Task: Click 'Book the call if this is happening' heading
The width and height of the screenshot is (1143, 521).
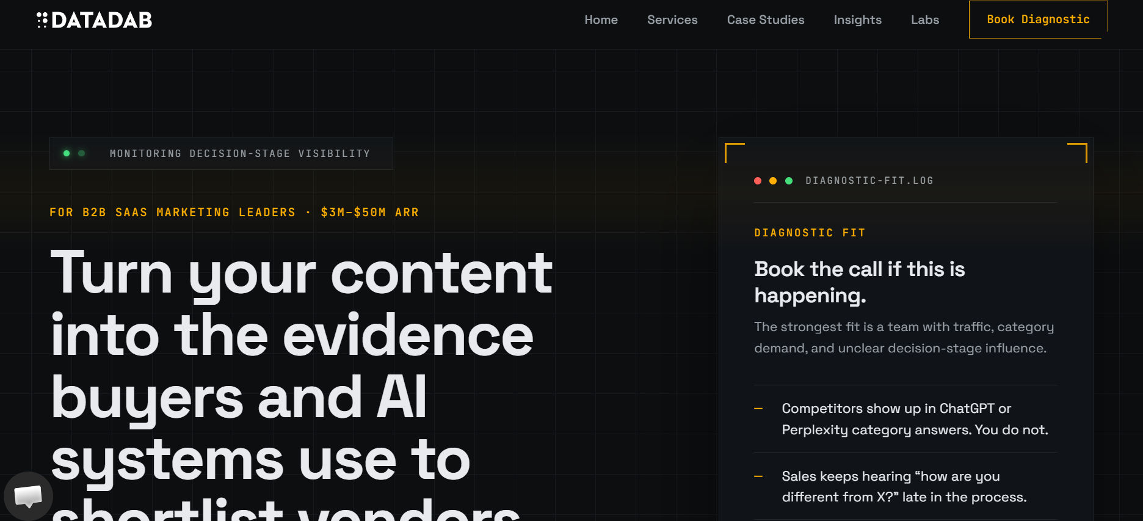Action: coord(859,282)
